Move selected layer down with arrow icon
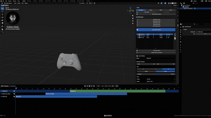Image resolution: width=211 pixels, height=118 pixels. point(175,36)
